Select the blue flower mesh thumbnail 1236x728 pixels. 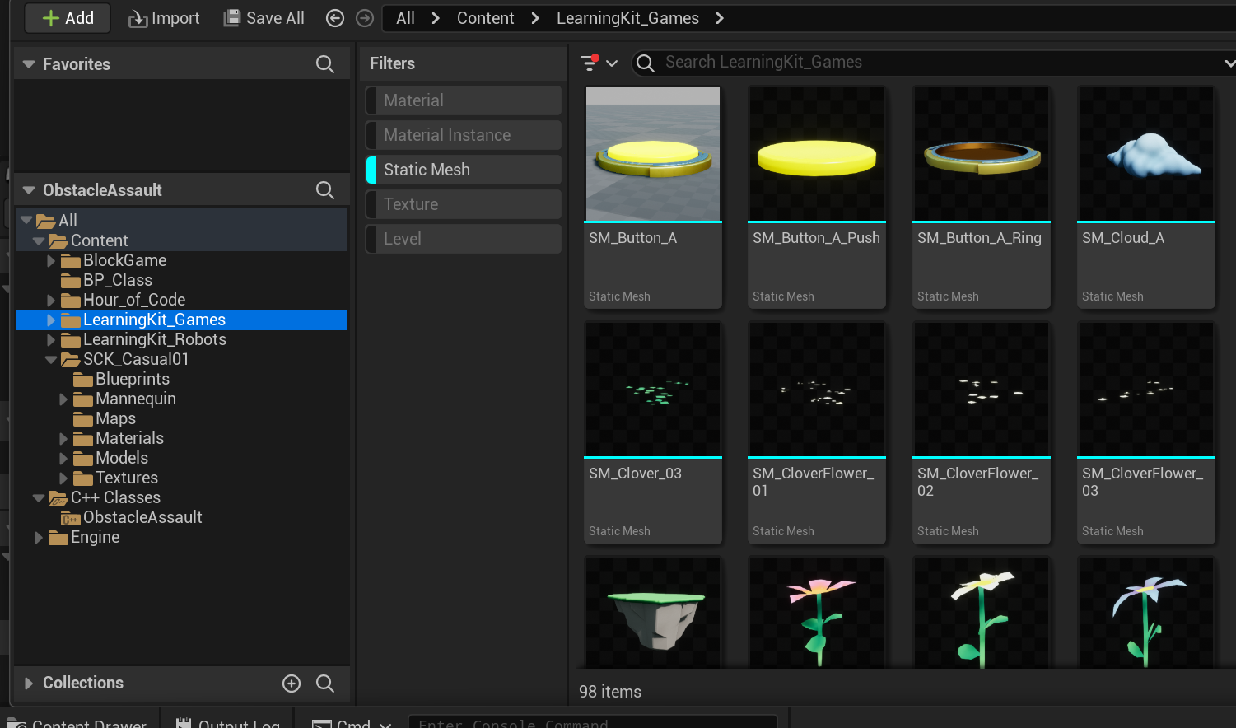click(1146, 613)
